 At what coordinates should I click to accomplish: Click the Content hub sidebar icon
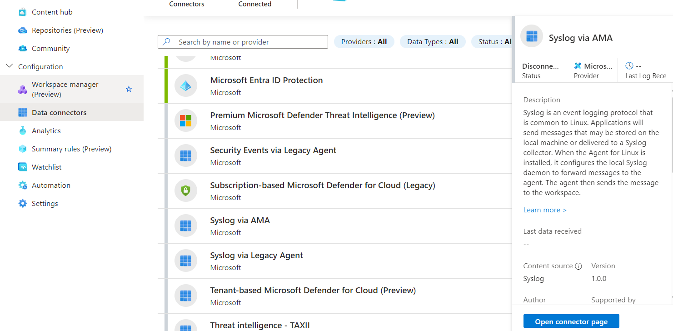(x=23, y=12)
